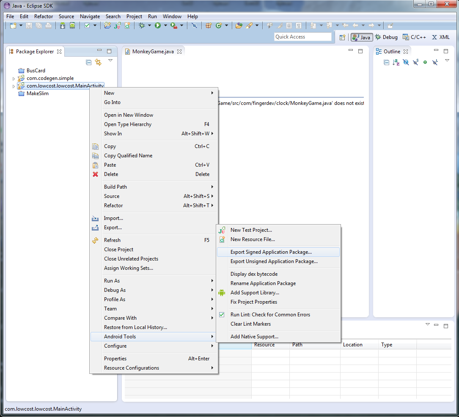The height and width of the screenshot is (417, 459).
Task: Open the Package Explorer view menu arrow
Action: click(x=110, y=60)
